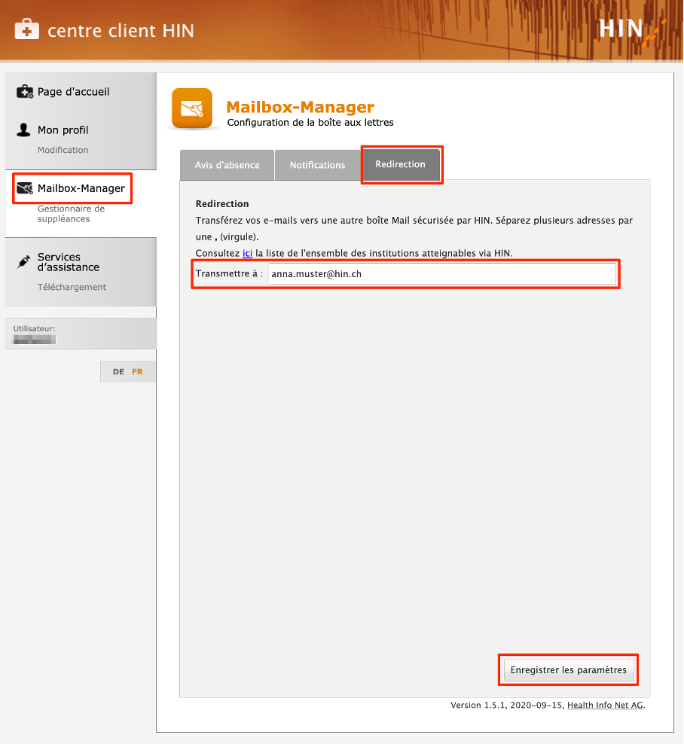Image resolution: width=684 pixels, height=744 pixels.
Task: Switch the interface language to DE
Action: click(x=118, y=371)
